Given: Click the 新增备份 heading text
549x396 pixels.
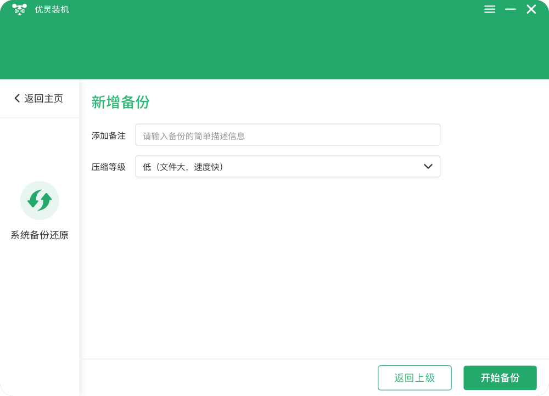Looking at the screenshot, I should [120, 102].
